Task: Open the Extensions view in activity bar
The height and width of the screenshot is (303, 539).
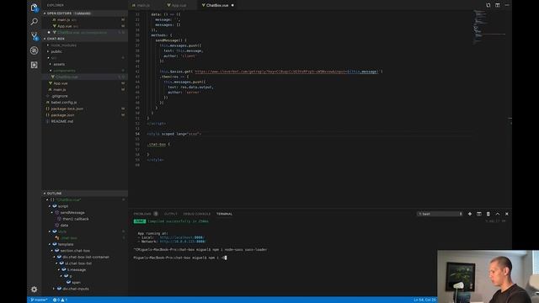Action: click(34, 65)
